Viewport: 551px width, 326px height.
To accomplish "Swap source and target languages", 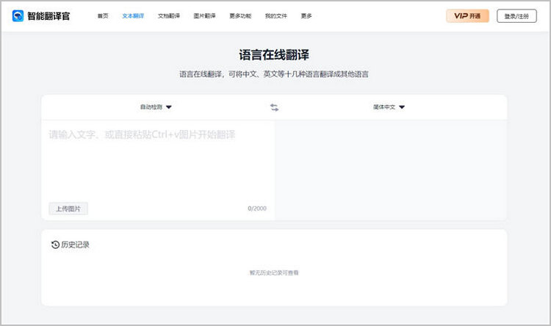I will coord(274,107).
